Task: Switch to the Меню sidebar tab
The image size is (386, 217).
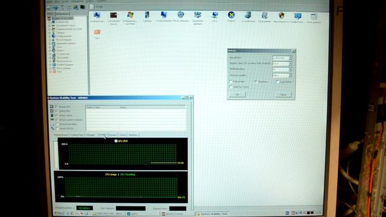Action: point(51,14)
